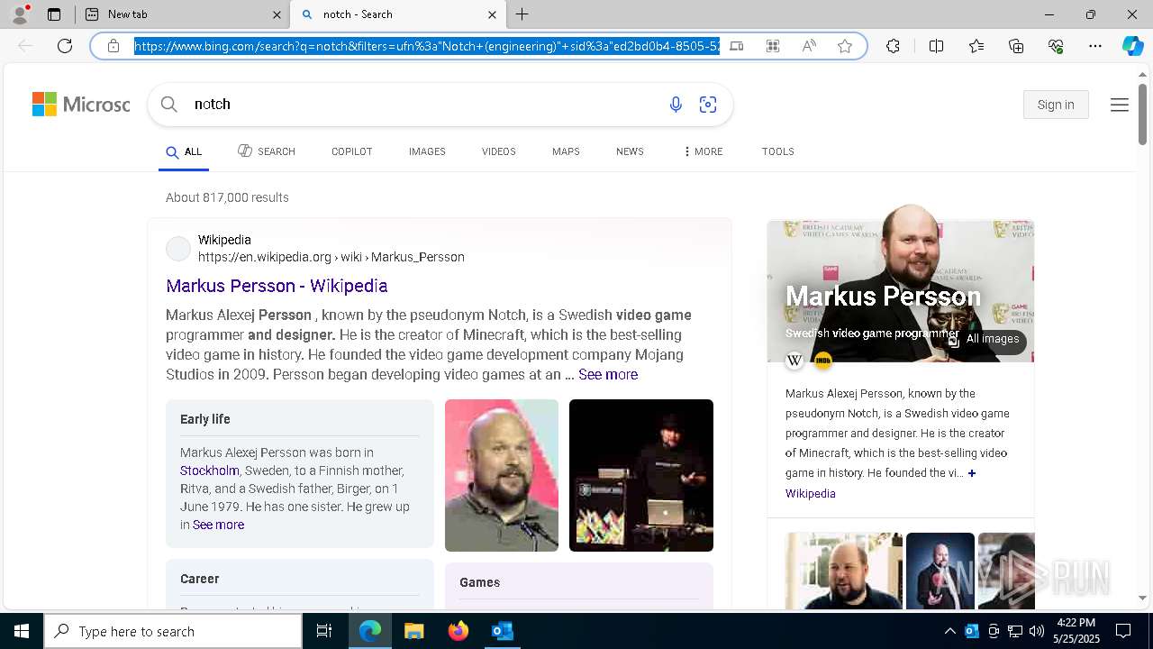
Task: Open browser Extensions puzzle icon
Action: point(893,46)
